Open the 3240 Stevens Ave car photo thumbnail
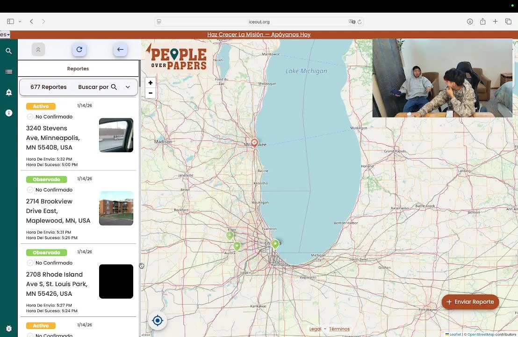This screenshot has height=337, width=518. [116, 135]
